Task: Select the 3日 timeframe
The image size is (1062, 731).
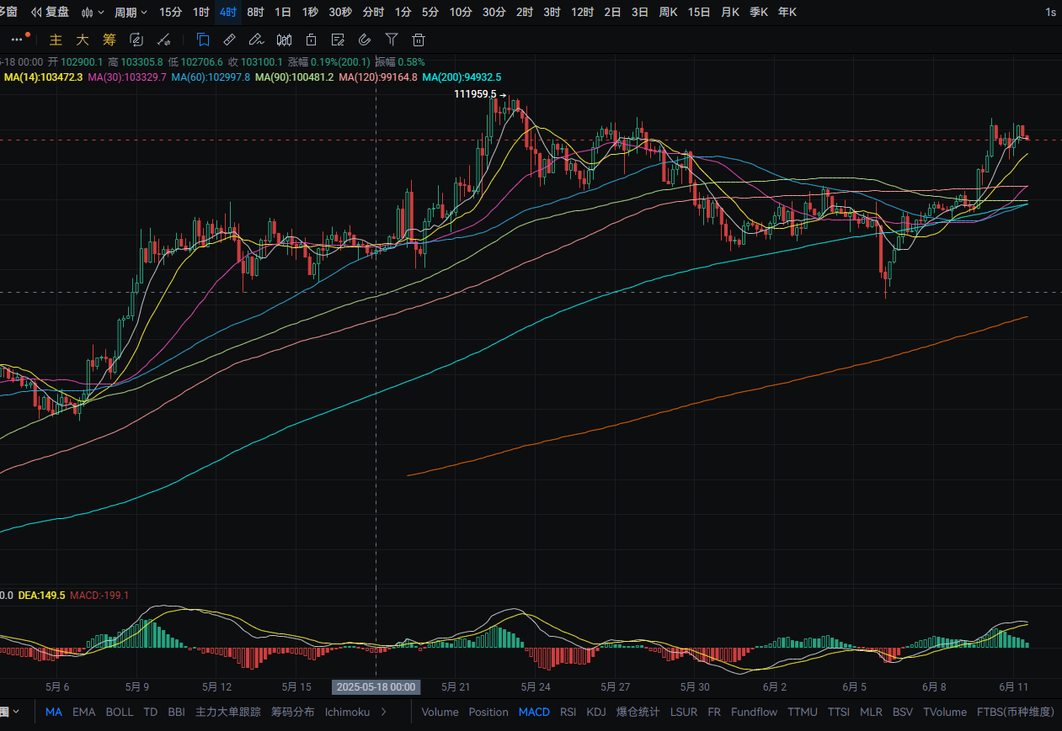Action: [640, 12]
